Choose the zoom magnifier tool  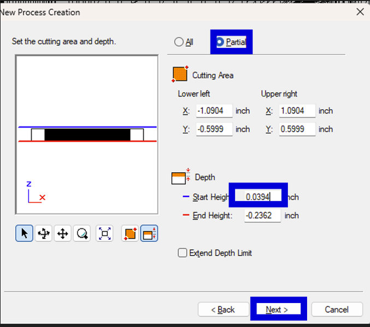(x=82, y=233)
